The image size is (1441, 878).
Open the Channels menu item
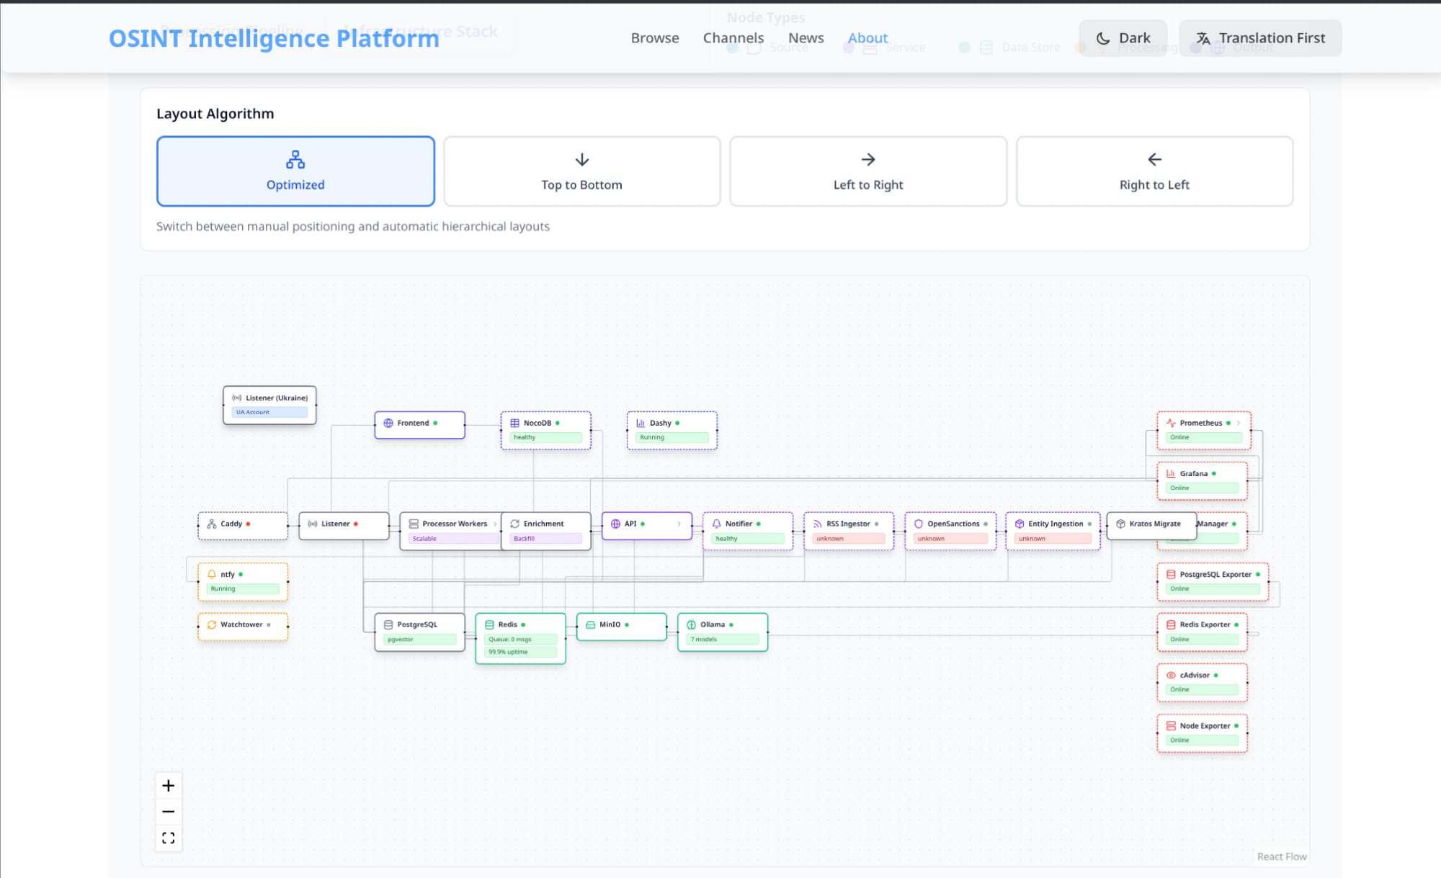(733, 38)
